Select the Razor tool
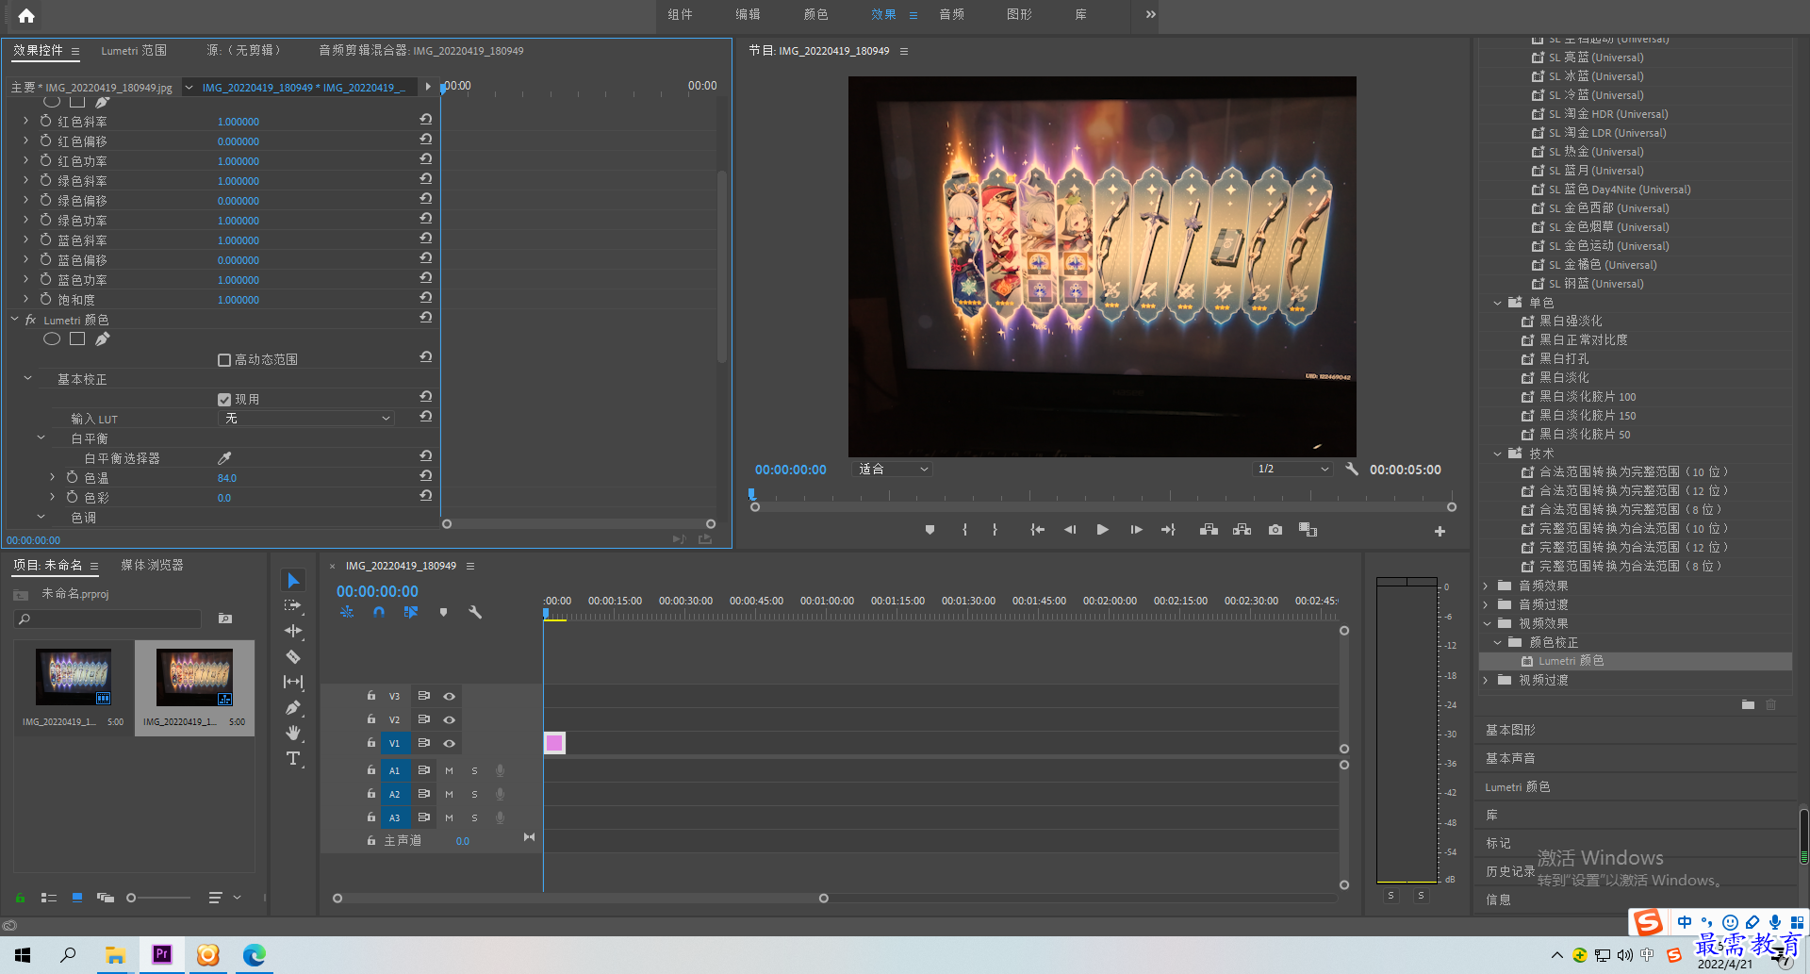This screenshot has width=1810, height=974. tap(293, 656)
